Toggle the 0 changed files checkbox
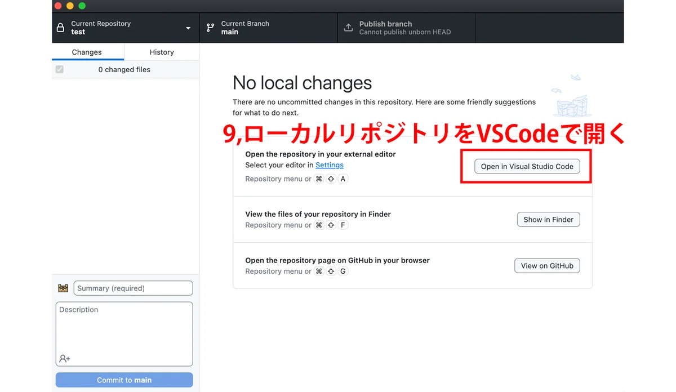This screenshot has width=676, height=392. coord(60,69)
